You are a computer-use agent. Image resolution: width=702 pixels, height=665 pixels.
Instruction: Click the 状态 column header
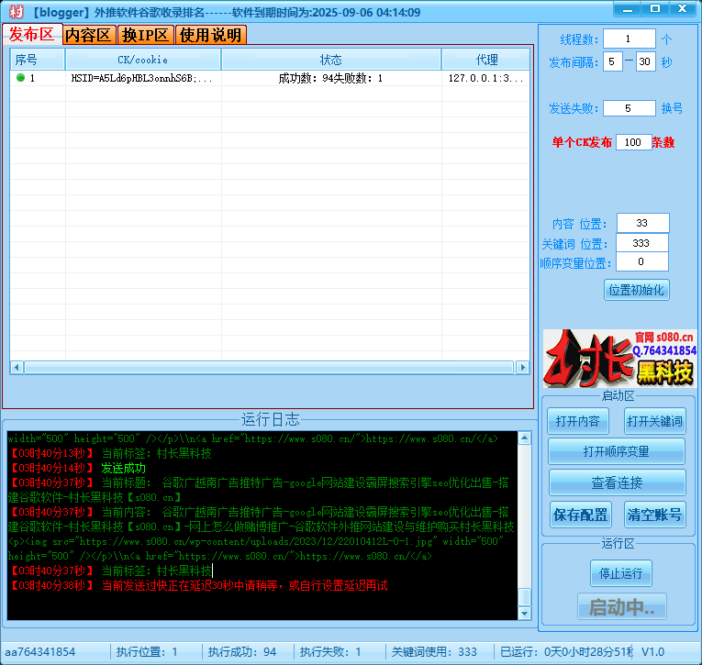[331, 59]
